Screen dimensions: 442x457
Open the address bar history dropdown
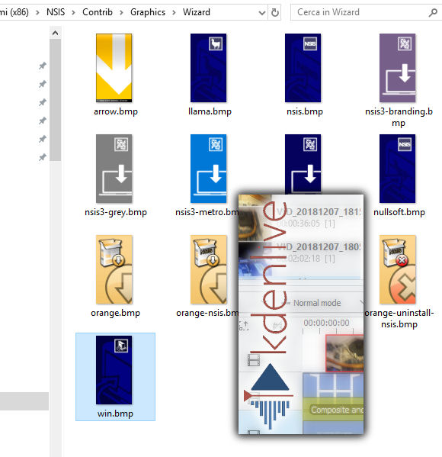pyautogui.click(x=261, y=12)
